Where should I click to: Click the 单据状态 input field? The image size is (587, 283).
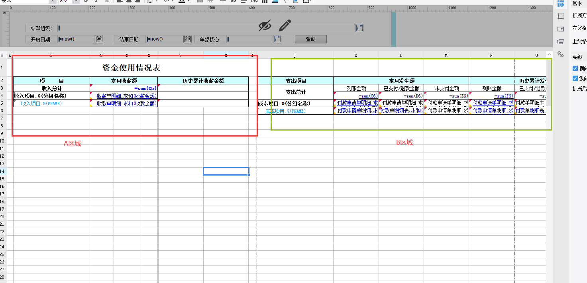point(250,39)
